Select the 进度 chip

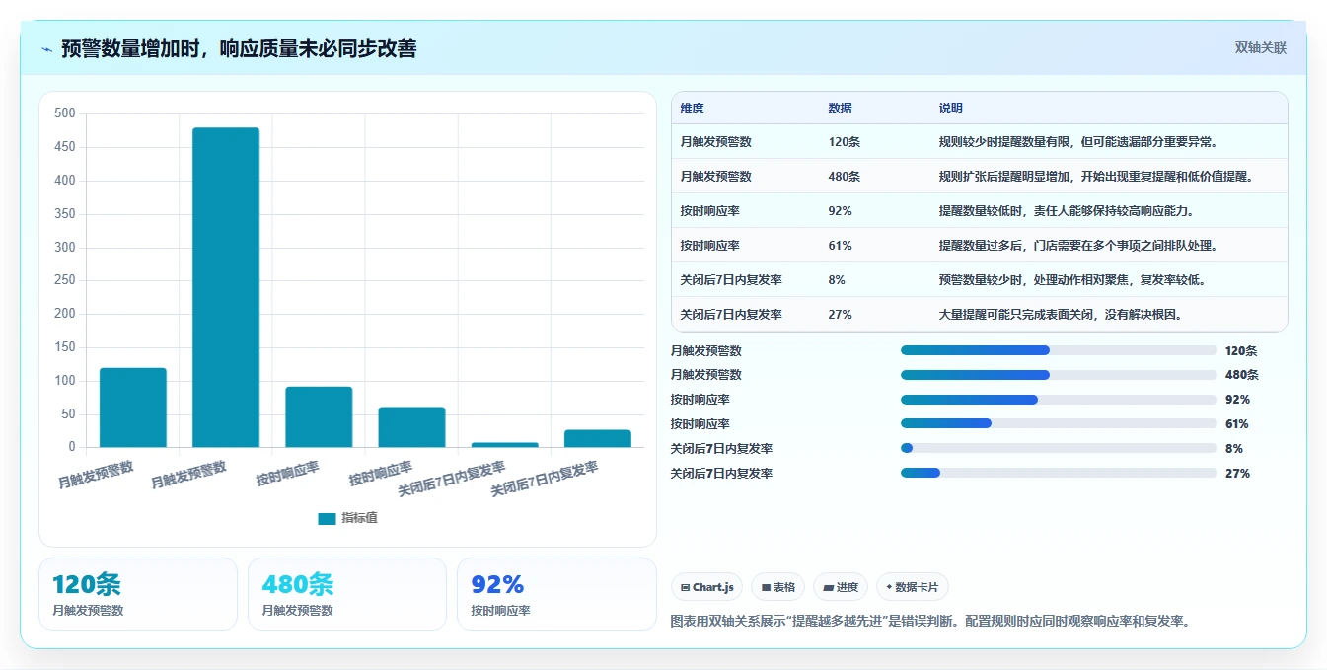click(841, 587)
